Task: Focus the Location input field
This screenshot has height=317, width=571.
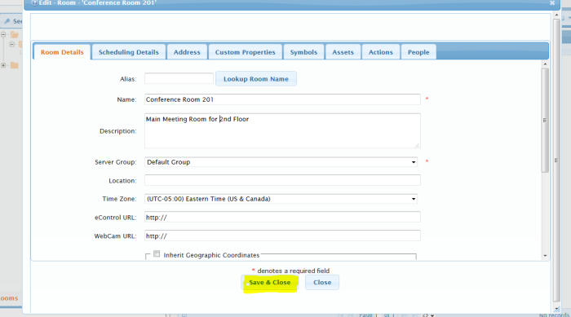Action: point(282,180)
